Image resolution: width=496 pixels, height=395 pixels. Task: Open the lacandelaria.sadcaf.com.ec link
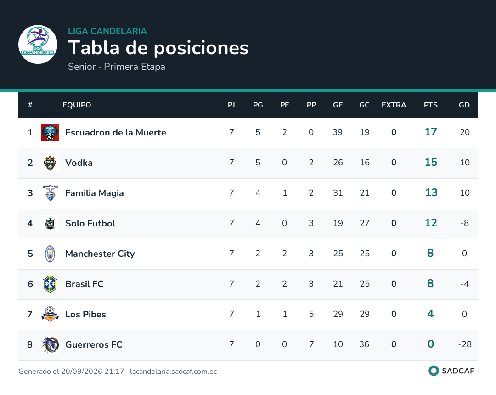tap(173, 372)
